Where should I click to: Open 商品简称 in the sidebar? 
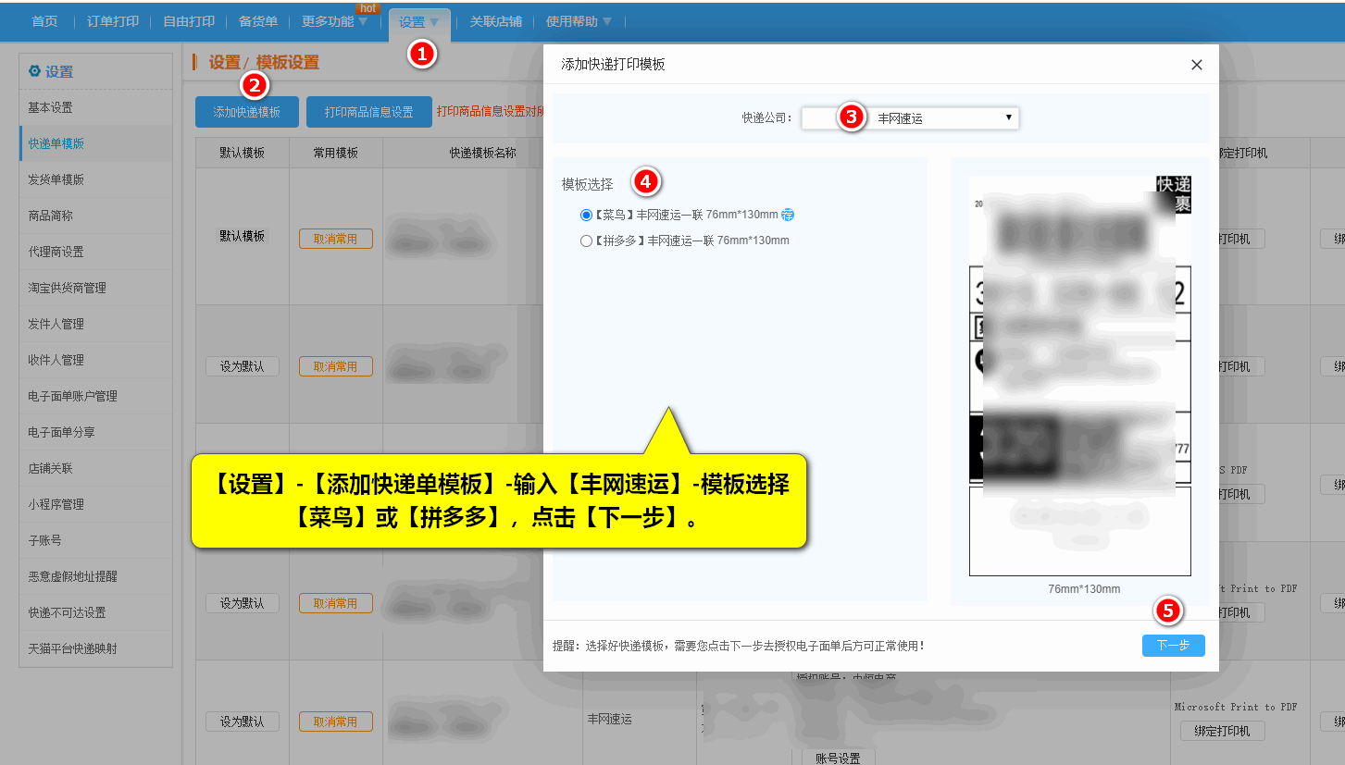tap(96, 216)
